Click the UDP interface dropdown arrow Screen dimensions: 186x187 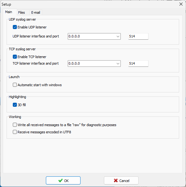coord(118,37)
